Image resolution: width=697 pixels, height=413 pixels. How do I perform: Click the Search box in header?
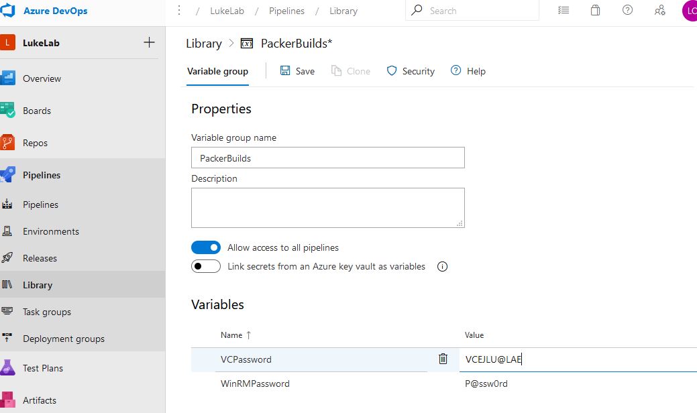(x=472, y=10)
